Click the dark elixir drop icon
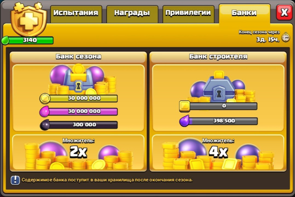 tap(45, 125)
